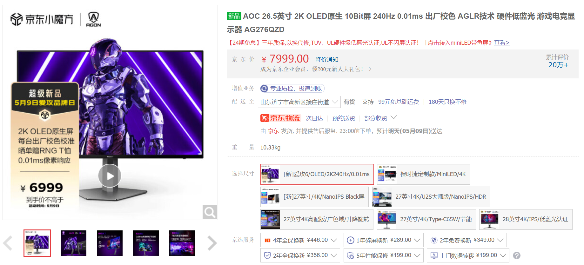Click the 新品 green badge in title
The width and height of the screenshot is (584, 265).
[x=234, y=16]
